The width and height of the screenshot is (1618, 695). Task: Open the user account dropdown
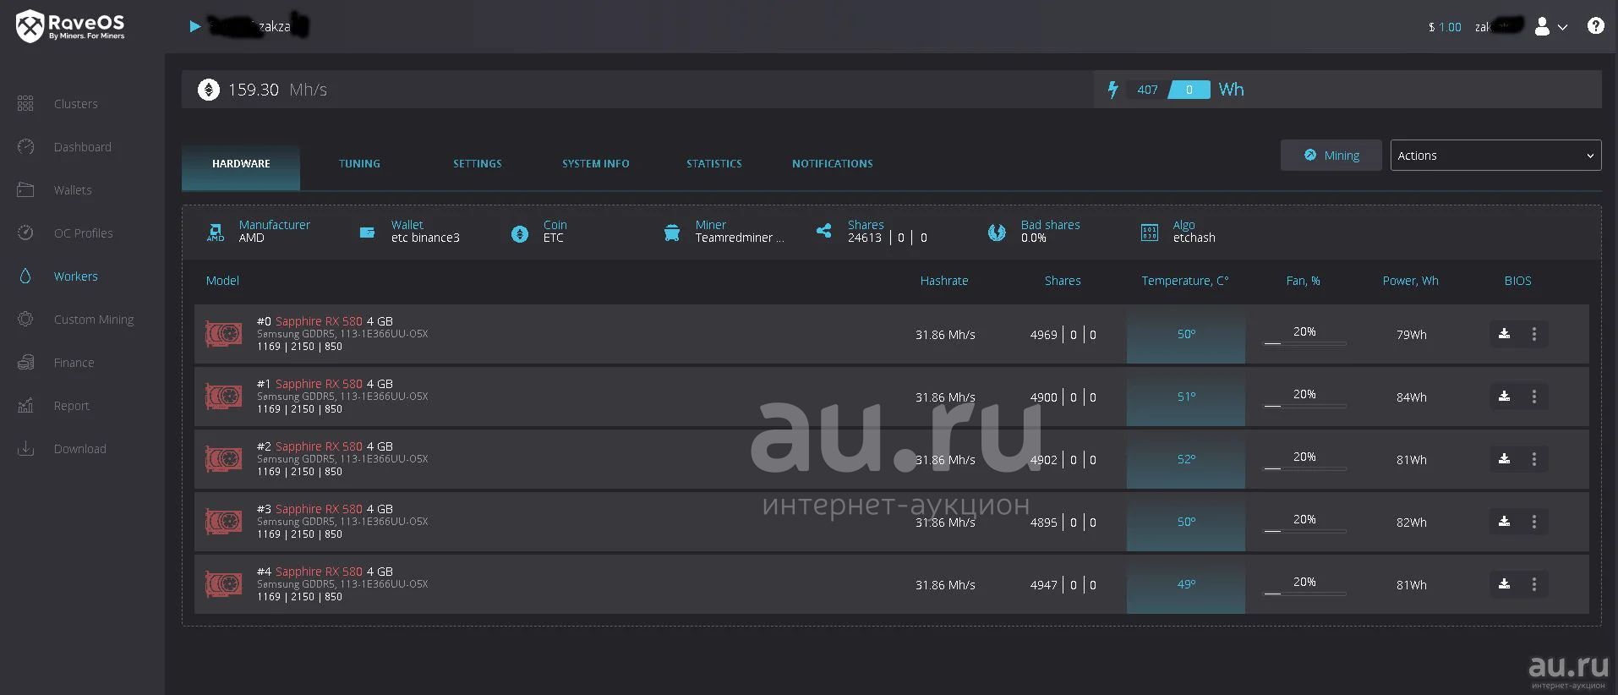point(1550,27)
